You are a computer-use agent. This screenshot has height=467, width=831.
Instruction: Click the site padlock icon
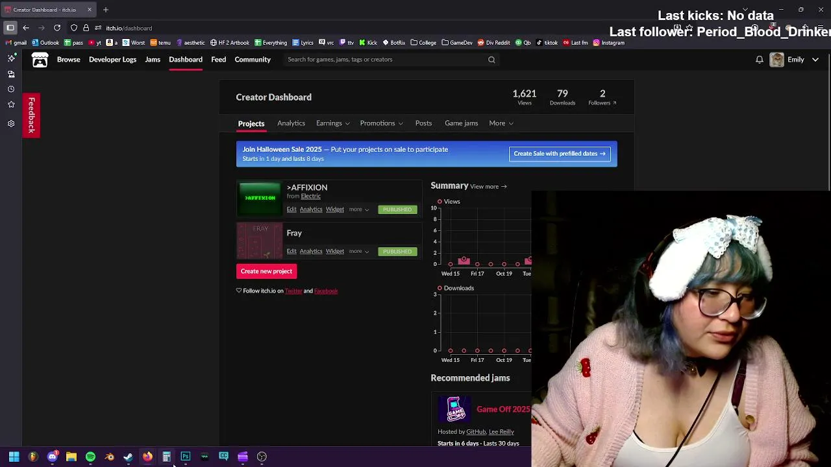point(86,28)
